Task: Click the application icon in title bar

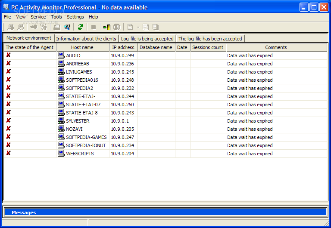Action: click(6, 7)
